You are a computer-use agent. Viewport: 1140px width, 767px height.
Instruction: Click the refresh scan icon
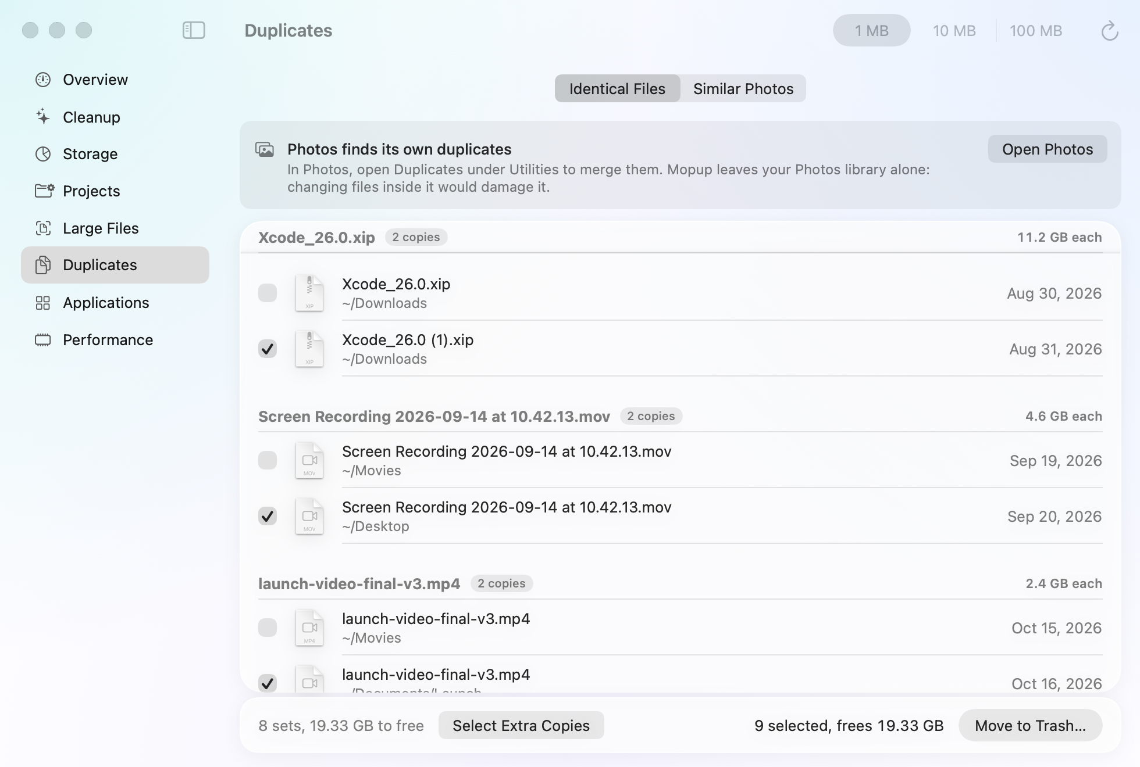click(1109, 31)
